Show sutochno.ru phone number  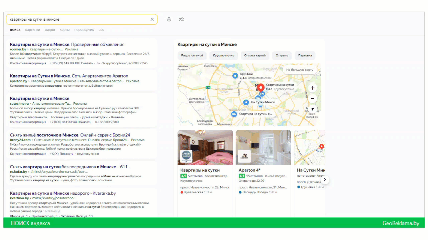coord(85,122)
